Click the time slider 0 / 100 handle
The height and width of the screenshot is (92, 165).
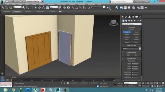(14, 77)
